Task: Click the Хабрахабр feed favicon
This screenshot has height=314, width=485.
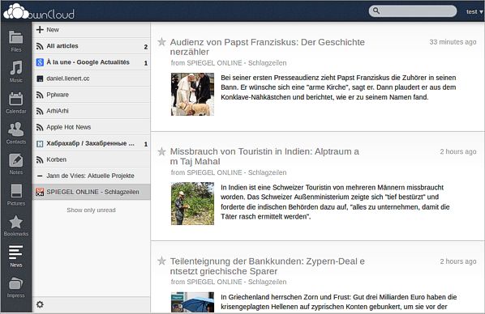Action: click(x=40, y=143)
